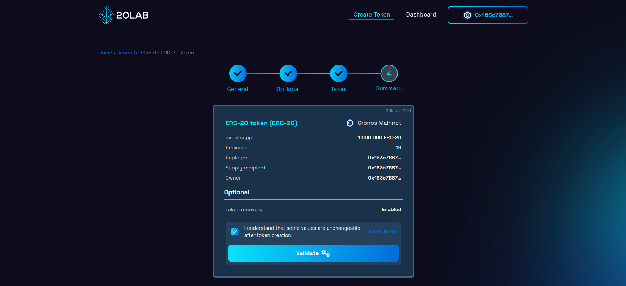Click the ERC-20 token (ERC-20) heading
The height and width of the screenshot is (286, 626).
point(261,123)
